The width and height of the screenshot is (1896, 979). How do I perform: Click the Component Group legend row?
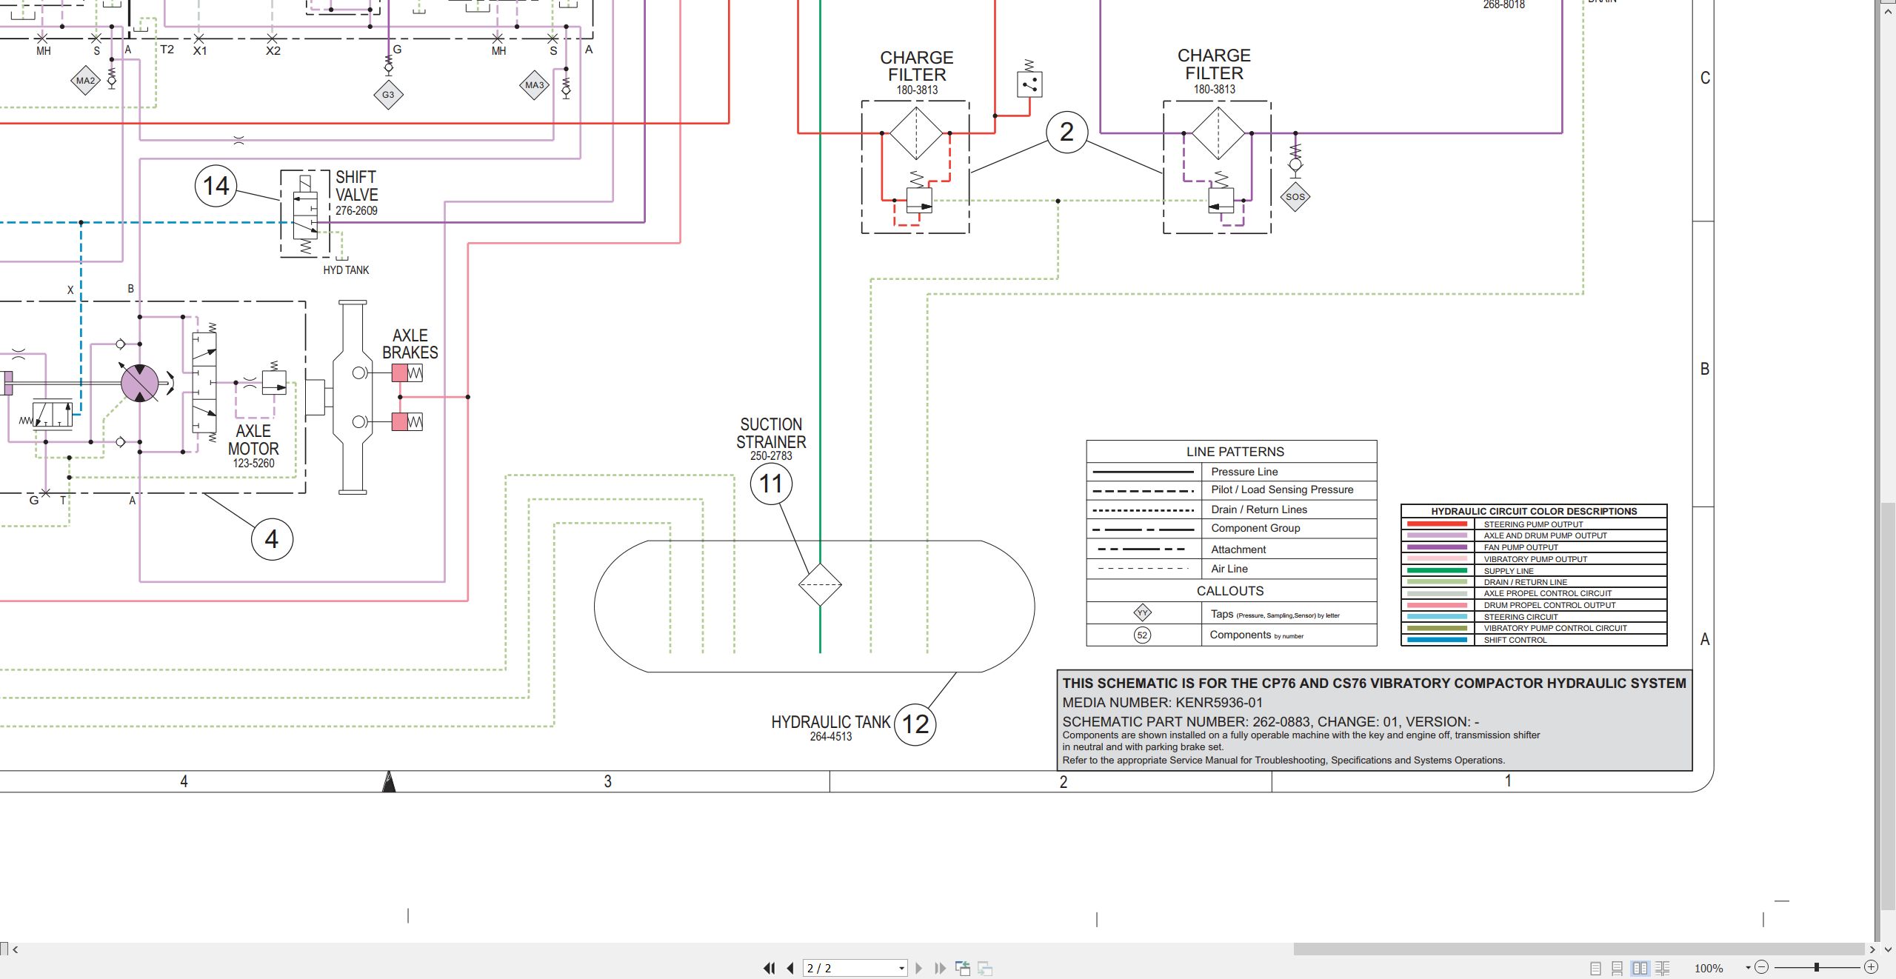(x=1232, y=529)
